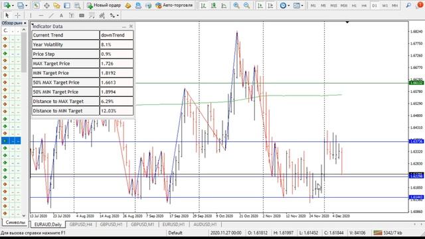The height and width of the screenshot is (239, 425).
Task: Select the trendline drawing tool
Action: pyautogui.click(x=51, y=15)
